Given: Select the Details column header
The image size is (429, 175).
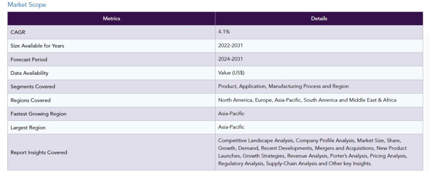Looking at the screenshot, I should [x=319, y=19].
